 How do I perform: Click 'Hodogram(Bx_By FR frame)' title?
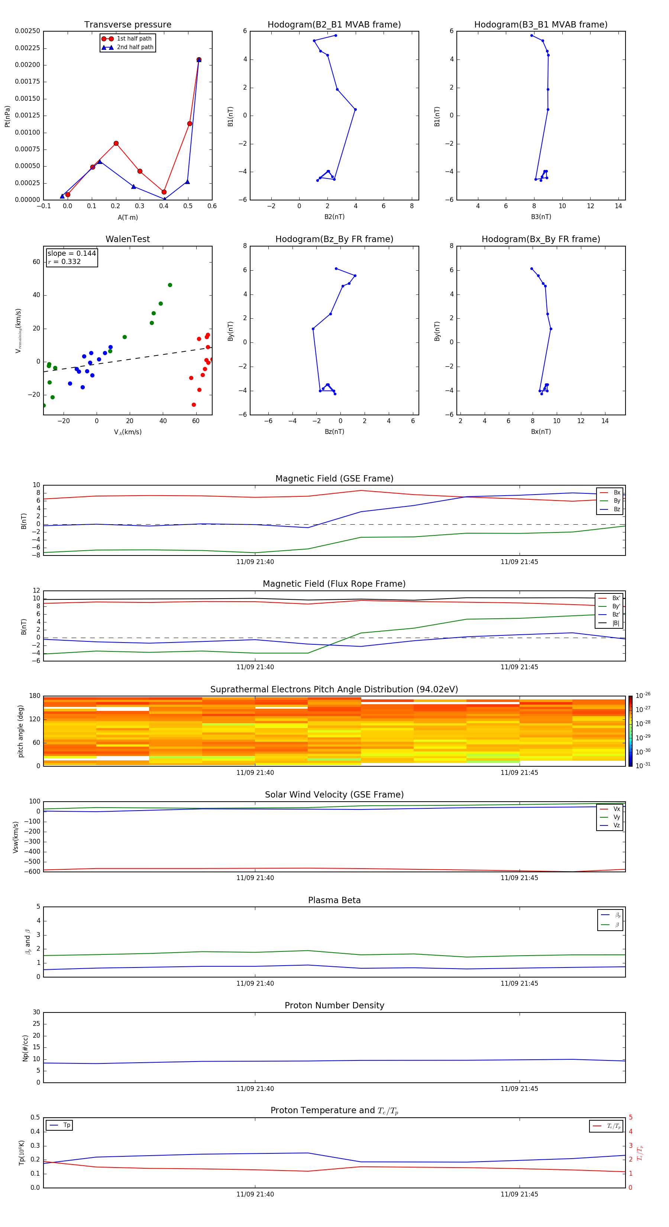click(x=541, y=239)
